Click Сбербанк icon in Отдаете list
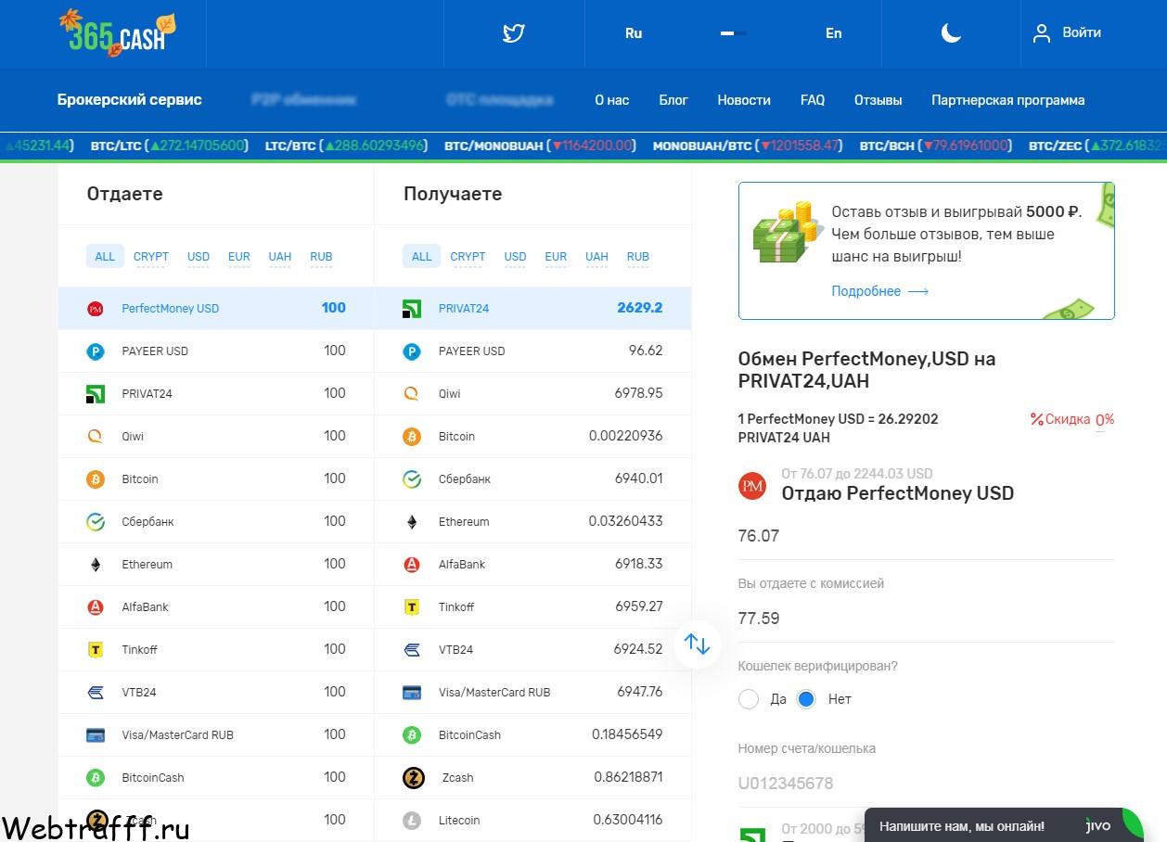The width and height of the screenshot is (1167, 842). 95,522
